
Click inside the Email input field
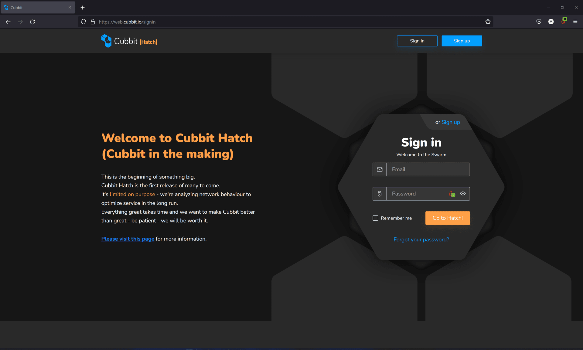pyautogui.click(x=428, y=169)
